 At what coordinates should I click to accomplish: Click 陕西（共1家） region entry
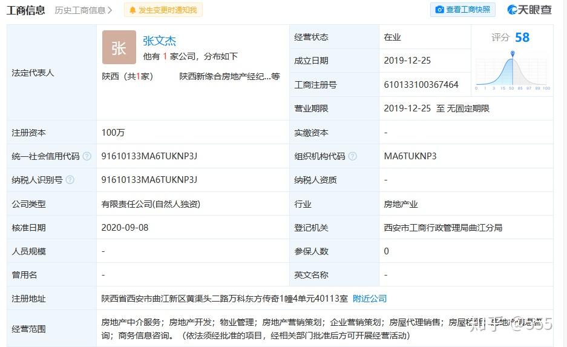(x=128, y=76)
